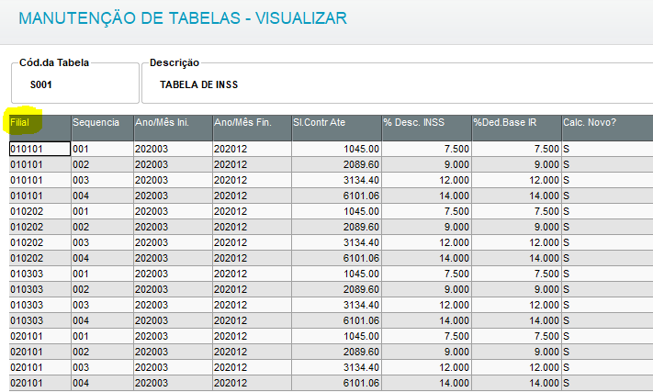Click 3134.40 in Filial 020101 sequence 003 row
This screenshot has width=653, height=392.
pyautogui.click(x=336, y=367)
